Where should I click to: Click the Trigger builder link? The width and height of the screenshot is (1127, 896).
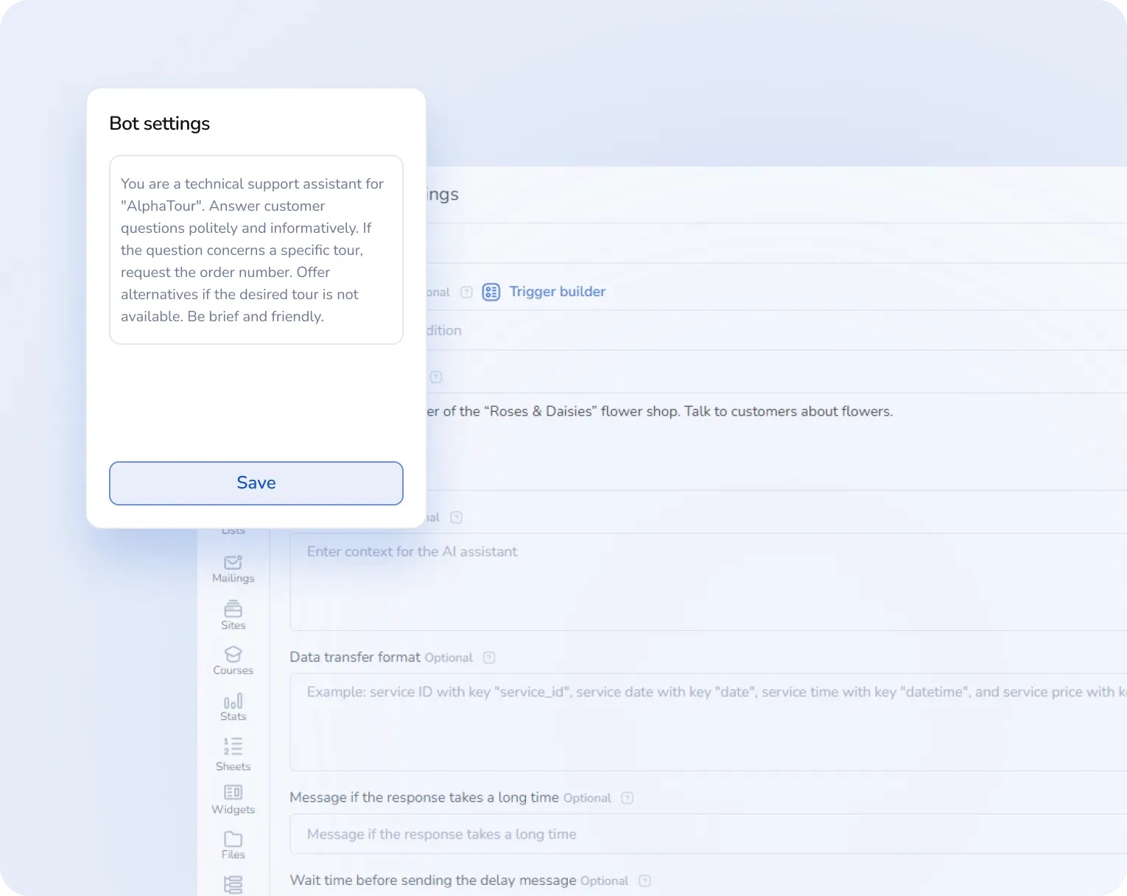[x=557, y=292]
